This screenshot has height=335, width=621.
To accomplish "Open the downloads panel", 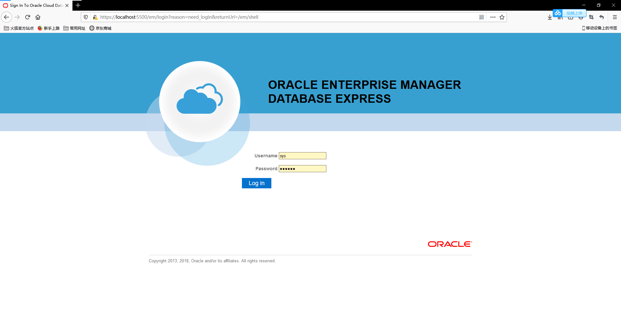I will tap(550, 17).
